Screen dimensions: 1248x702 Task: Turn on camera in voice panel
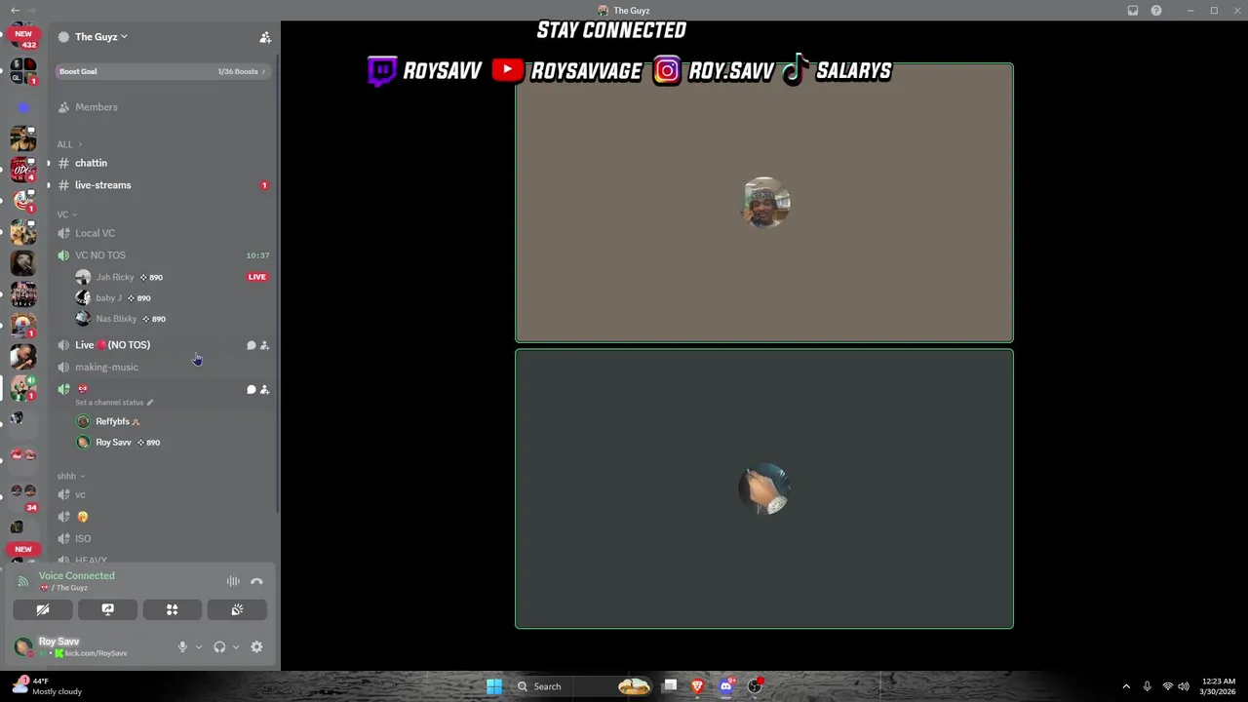[43, 610]
